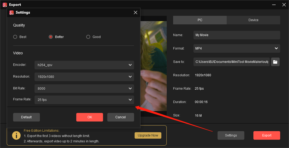Select the Better quality radio button
The image size is (289, 148).
pyautogui.click(x=51, y=37)
